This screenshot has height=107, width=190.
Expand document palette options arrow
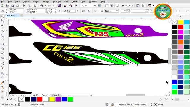tap(8, 99)
